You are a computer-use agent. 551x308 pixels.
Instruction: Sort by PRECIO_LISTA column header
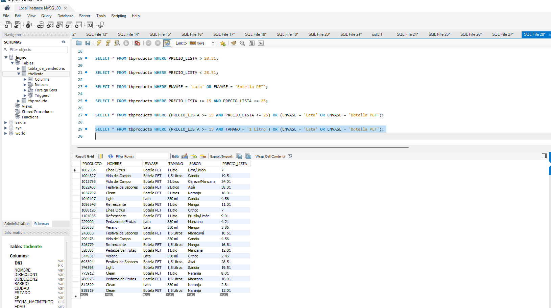pos(235,164)
